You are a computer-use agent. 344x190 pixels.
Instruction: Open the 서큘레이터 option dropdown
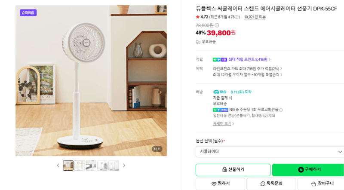tap(270, 152)
